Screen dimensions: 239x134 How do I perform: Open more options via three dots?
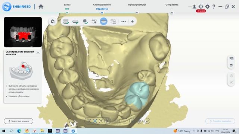pyautogui.click(x=124, y=22)
